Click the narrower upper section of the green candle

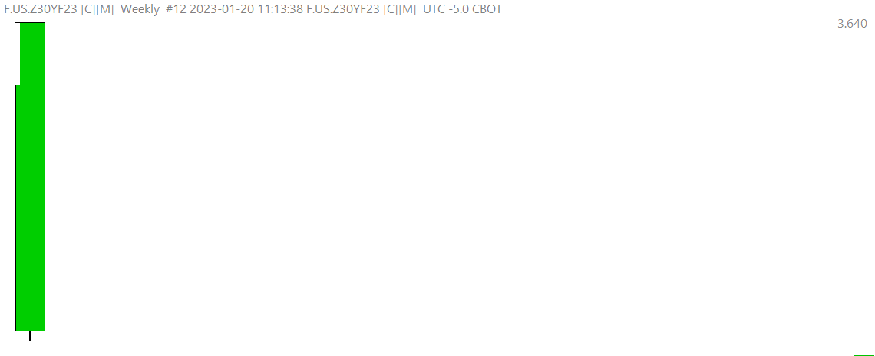pyautogui.click(x=32, y=54)
